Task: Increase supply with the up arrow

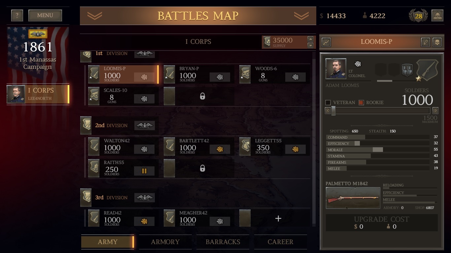Action: click(310, 39)
